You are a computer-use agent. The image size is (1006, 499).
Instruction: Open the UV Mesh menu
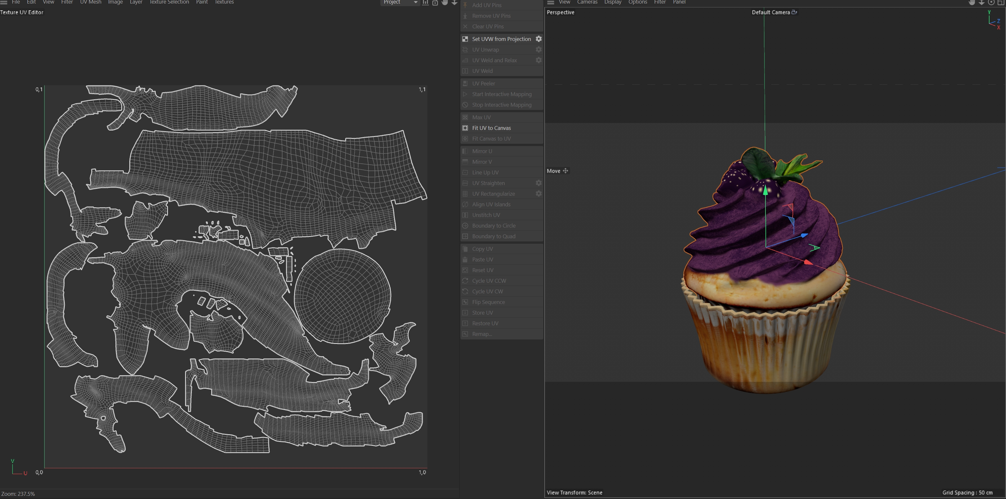(91, 2)
